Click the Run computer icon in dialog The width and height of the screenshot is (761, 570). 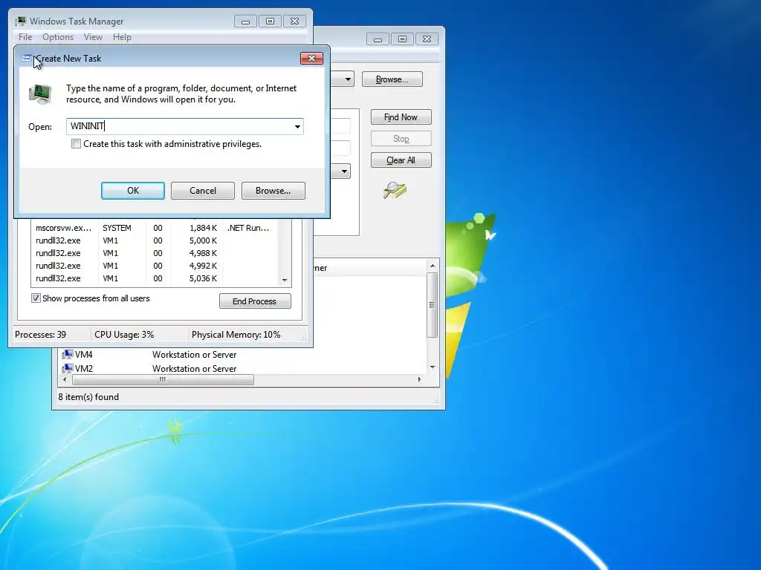coord(40,94)
